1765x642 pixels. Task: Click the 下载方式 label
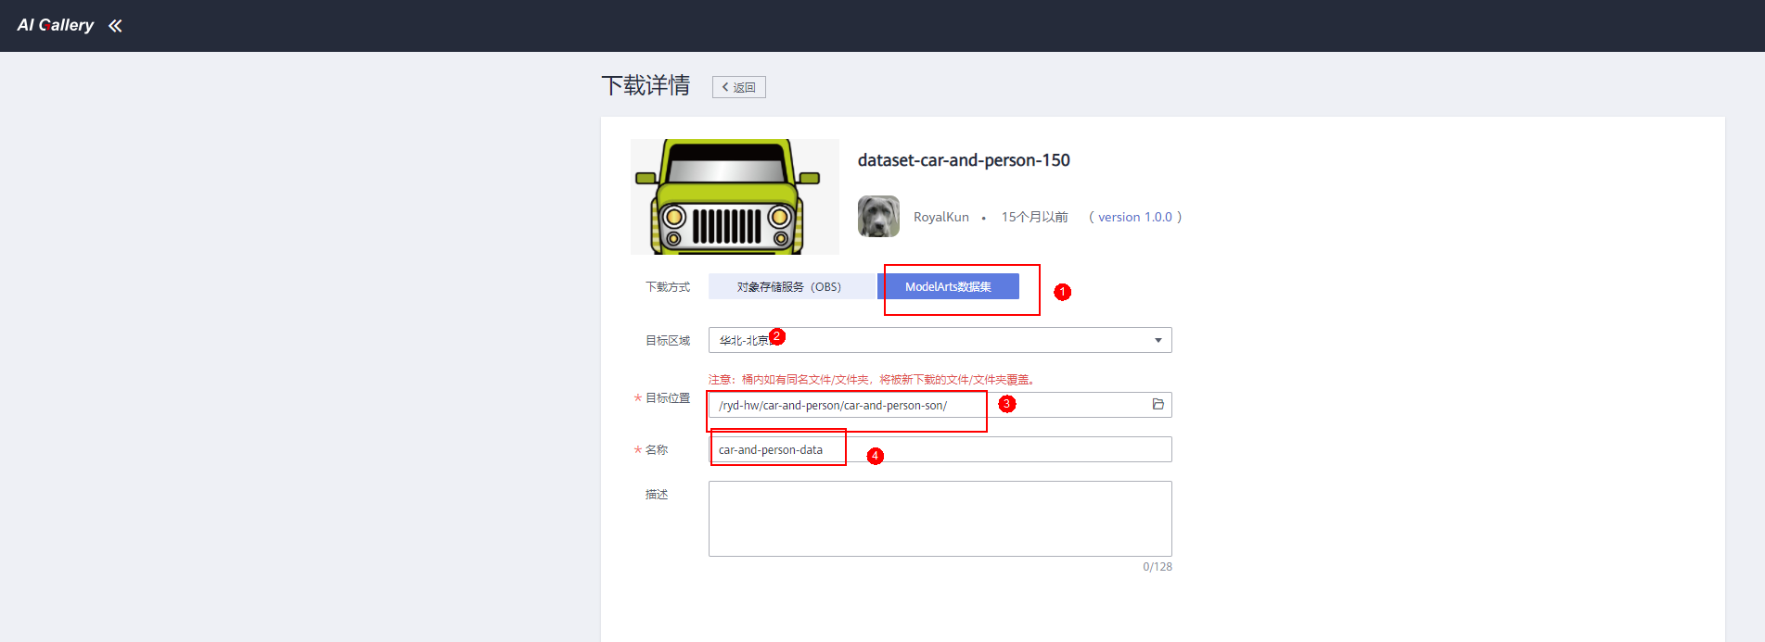pos(668,287)
